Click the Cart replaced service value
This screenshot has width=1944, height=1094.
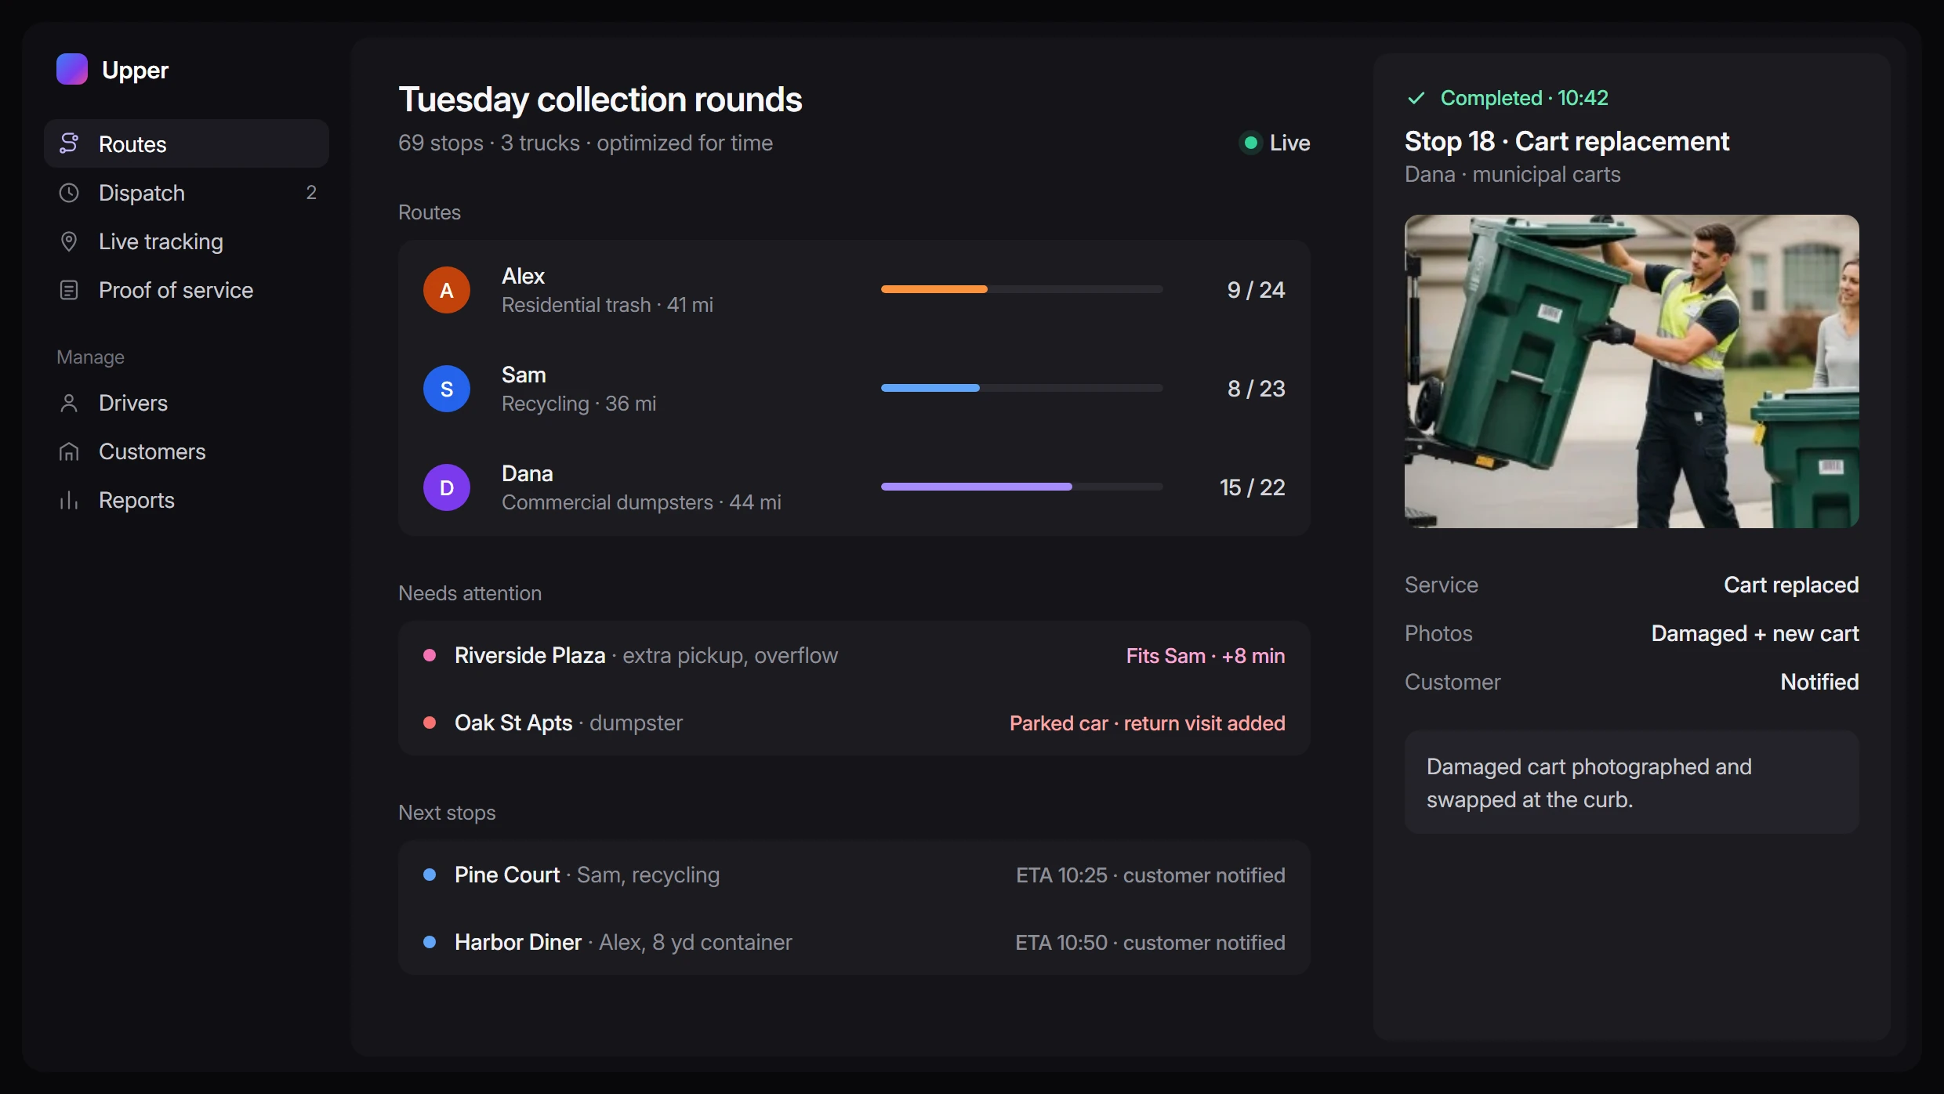[1791, 585]
